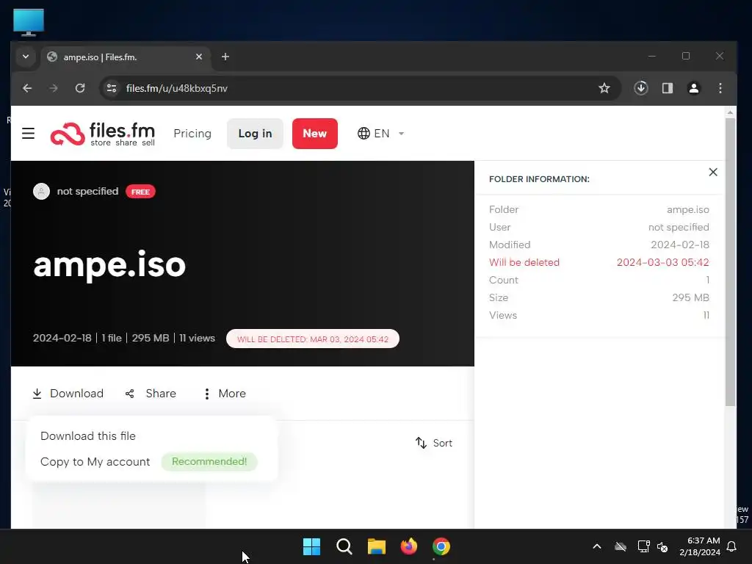
Task: Click the globe language icon
Action: [x=364, y=134]
